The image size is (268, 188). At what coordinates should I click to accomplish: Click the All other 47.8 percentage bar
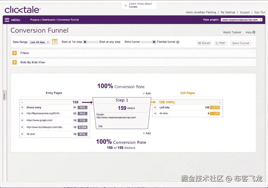click(x=83, y=134)
